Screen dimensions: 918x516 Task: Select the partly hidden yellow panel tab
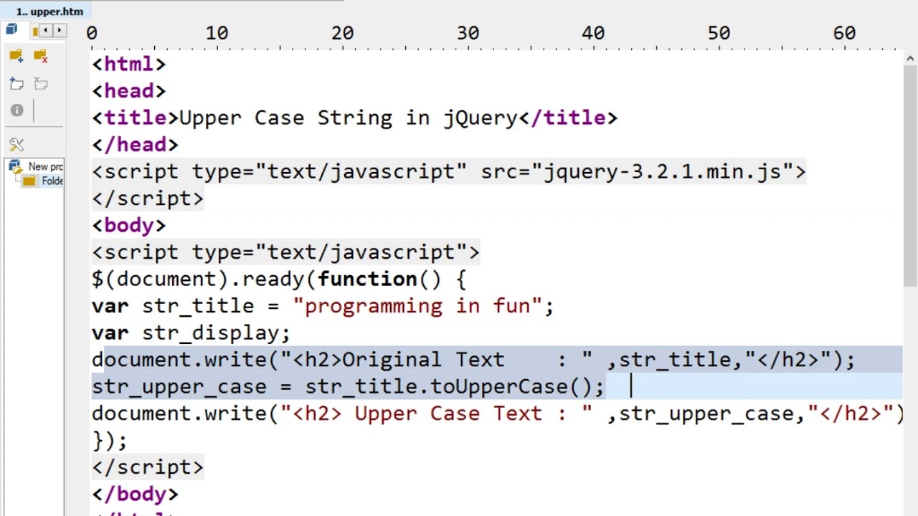(35, 31)
